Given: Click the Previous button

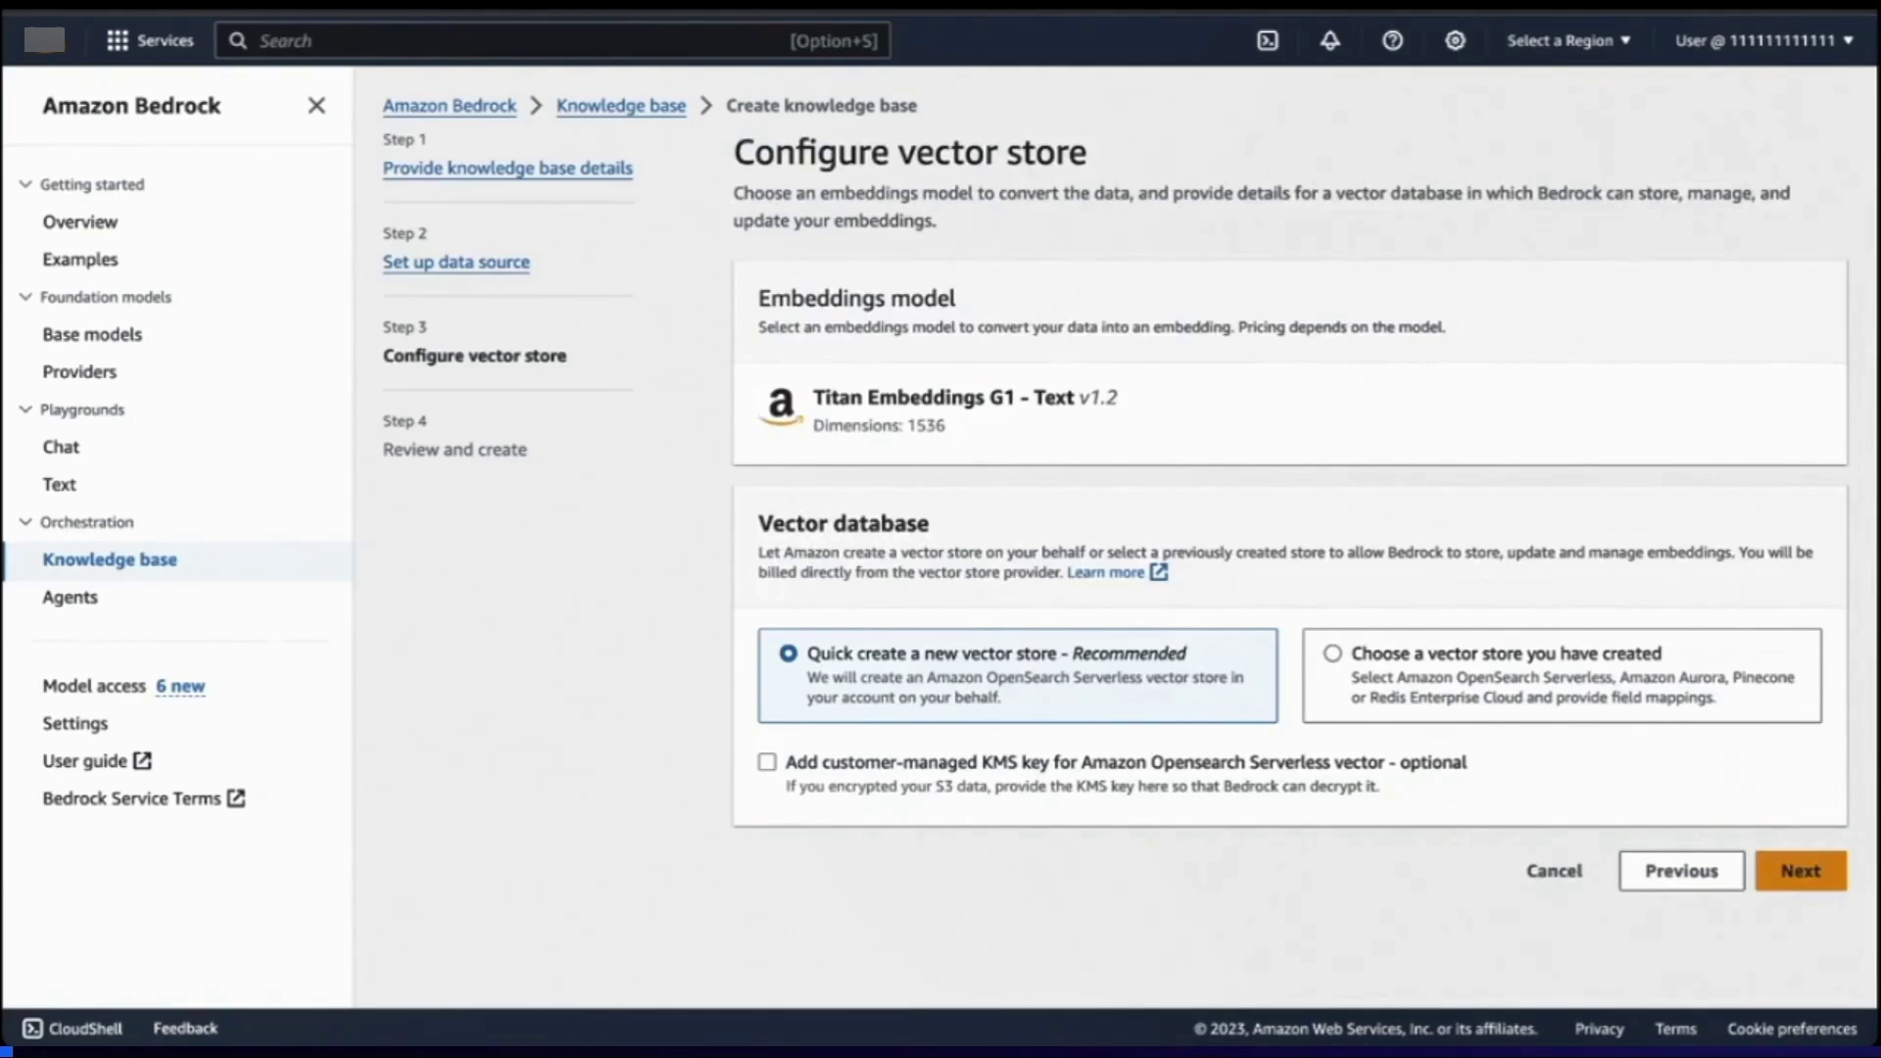Looking at the screenshot, I should click(x=1681, y=871).
